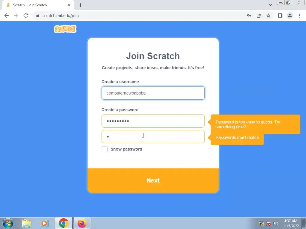The width and height of the screenshot is (306, 229).
Task: Reload the Scratch join page
Action: click(x=26, y=16)
